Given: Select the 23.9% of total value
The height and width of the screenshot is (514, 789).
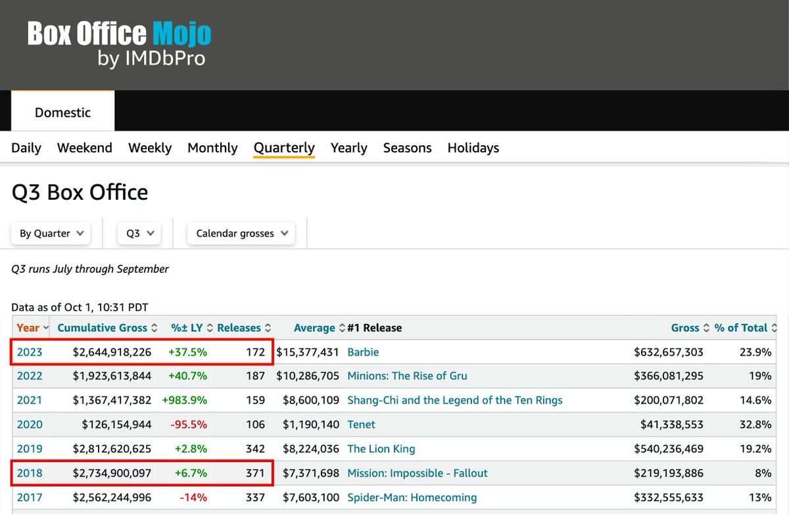Looking at the screenshot, I should (x=755, y=352).
